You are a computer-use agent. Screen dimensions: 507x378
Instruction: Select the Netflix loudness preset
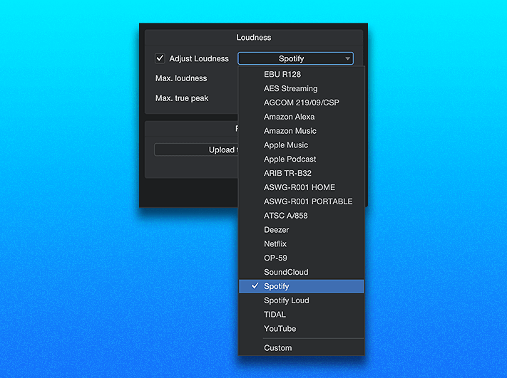(302, 243)
